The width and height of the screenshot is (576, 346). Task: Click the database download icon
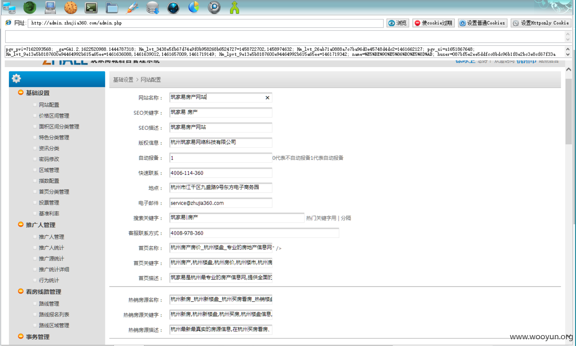click(153, 7)
